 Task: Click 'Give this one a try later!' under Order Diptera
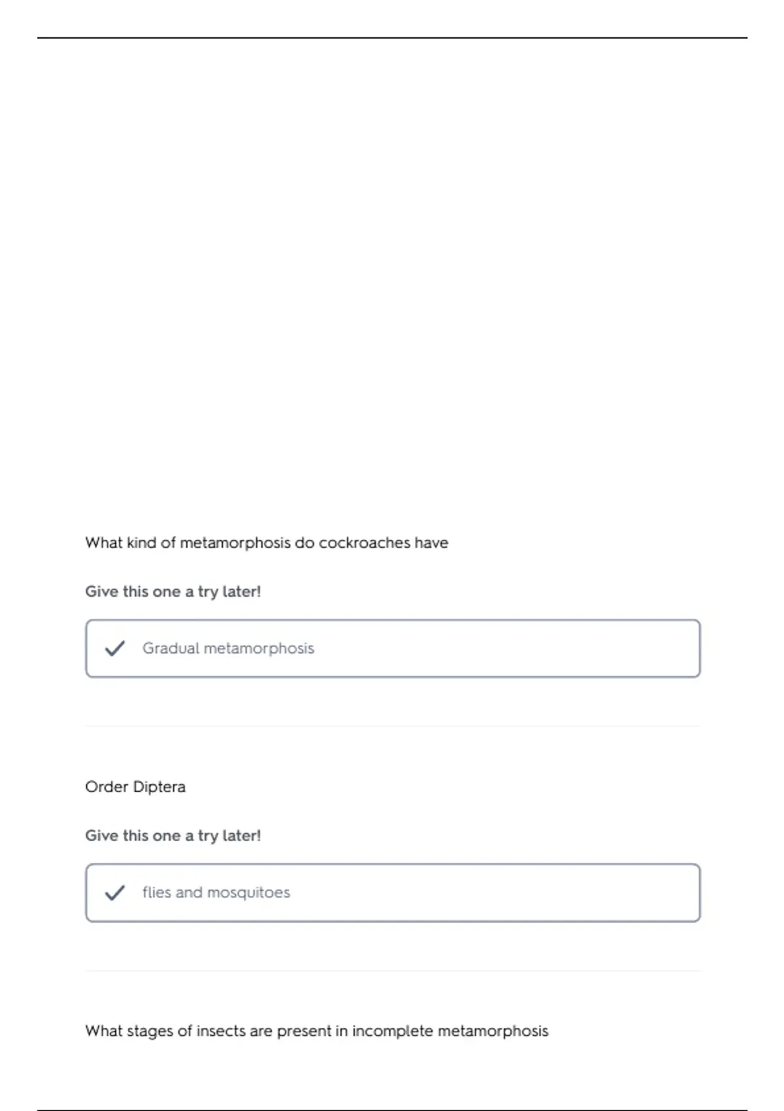click(173, 836)
